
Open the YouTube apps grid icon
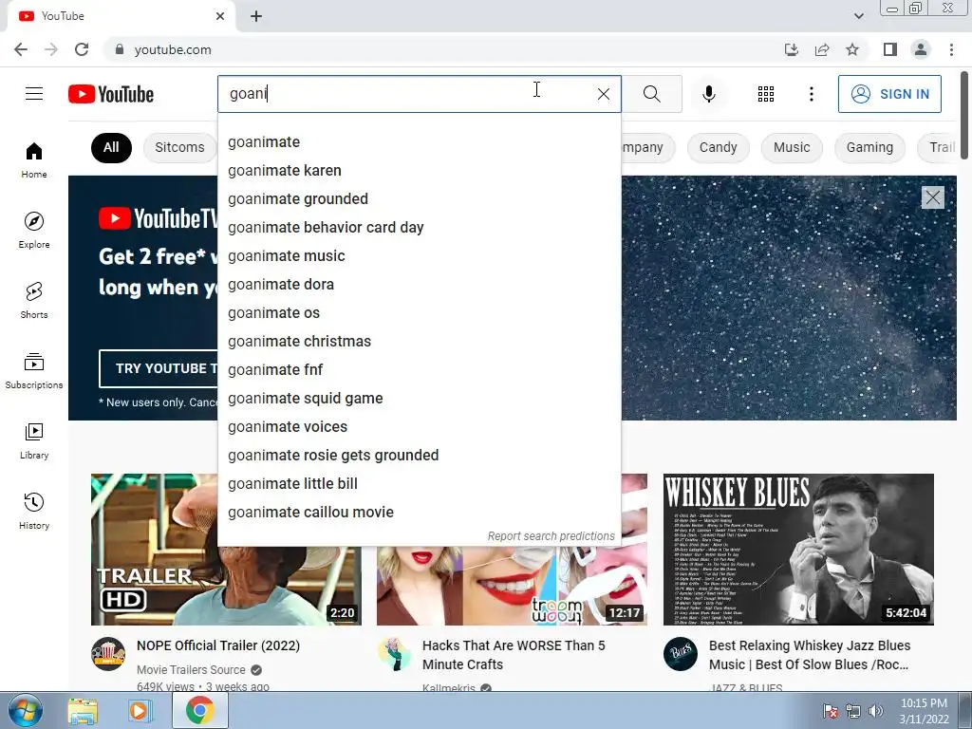766,94
